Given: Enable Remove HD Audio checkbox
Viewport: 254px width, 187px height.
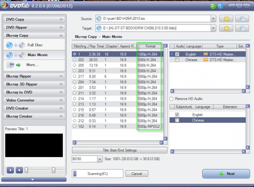Looking at the screenshot, I should coord(171,99).
